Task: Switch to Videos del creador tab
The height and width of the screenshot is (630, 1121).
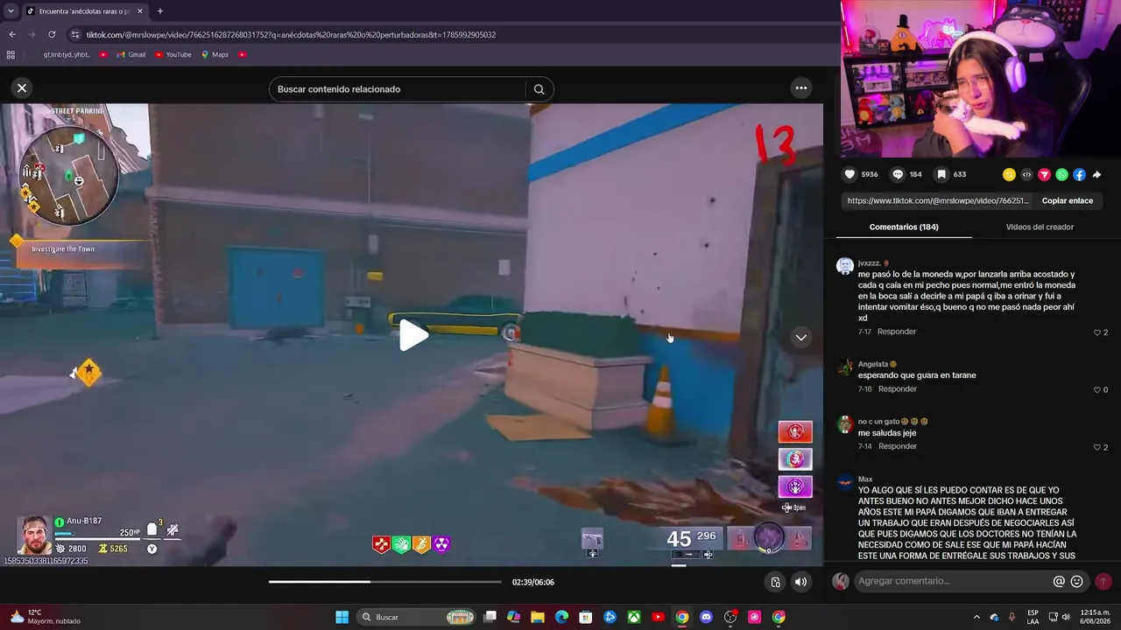Action: (1040, 227)
